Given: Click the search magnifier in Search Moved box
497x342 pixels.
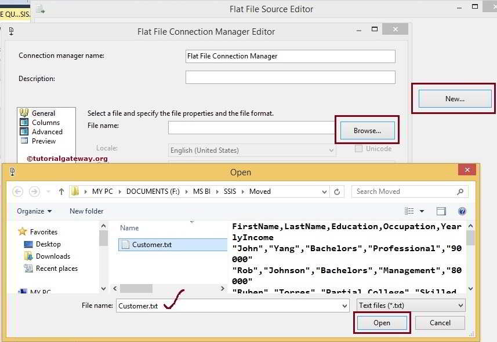Looking at the screenshot, I should (x=460, y=191).
